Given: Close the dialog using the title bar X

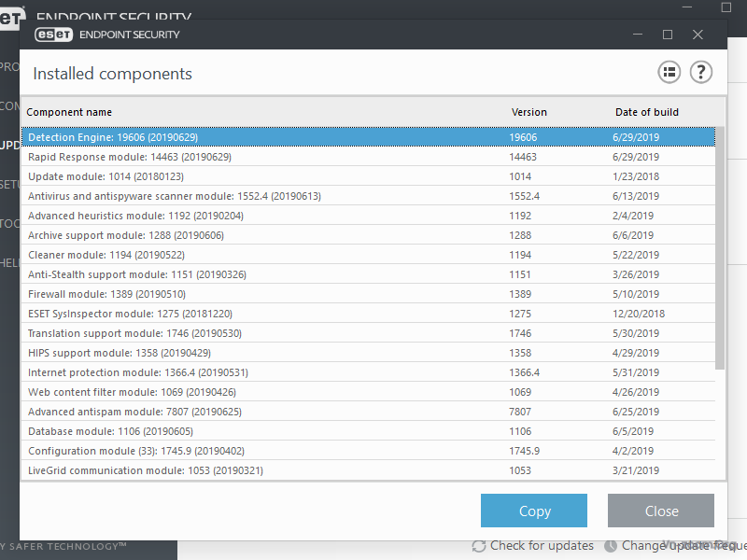Looking at the screenshot, I should point(698,35).
